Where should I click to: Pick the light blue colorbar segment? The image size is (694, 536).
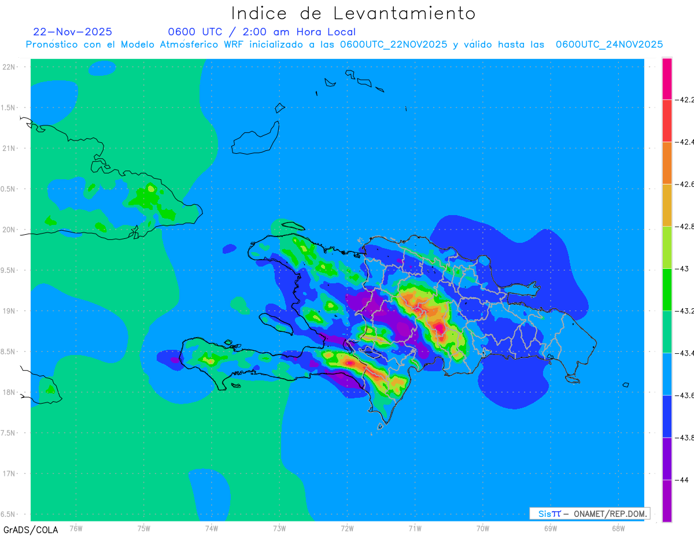667,374
